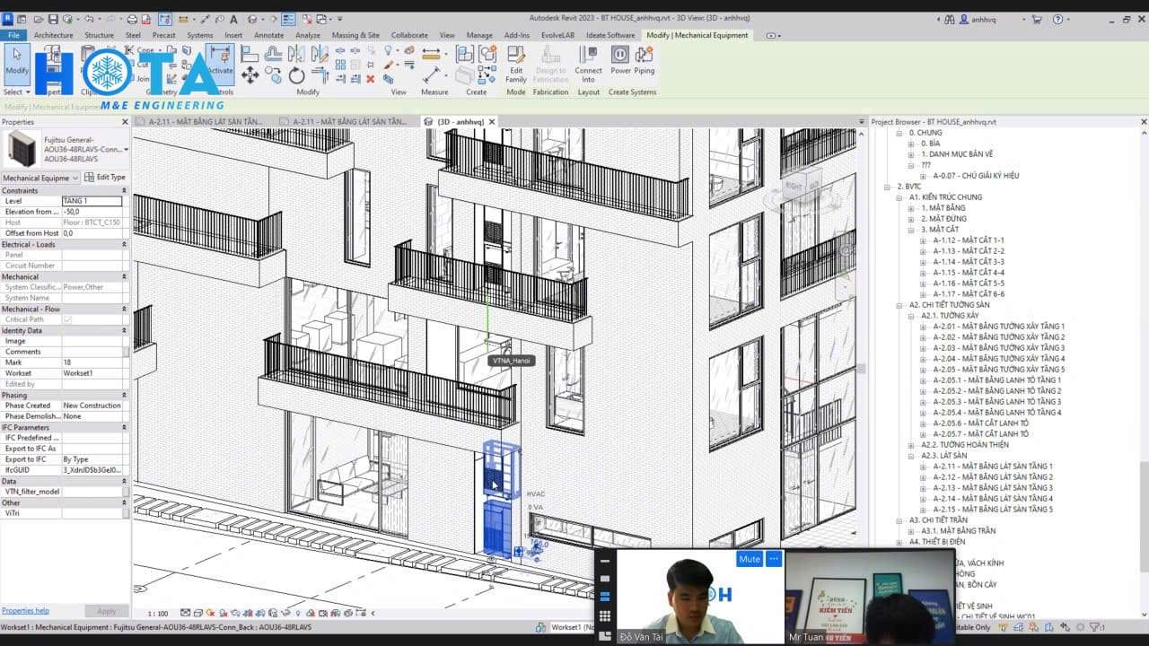Click the Apply button in Properties

point(106,611)
